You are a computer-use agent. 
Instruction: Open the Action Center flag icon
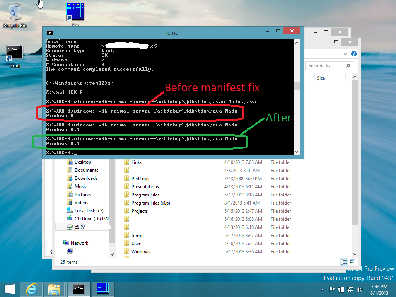[x=331, y=289]
